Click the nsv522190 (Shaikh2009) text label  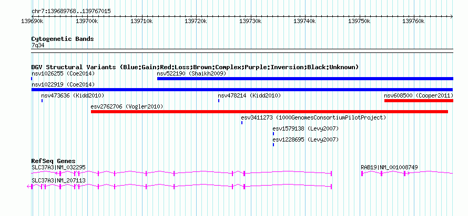(191, 73)
